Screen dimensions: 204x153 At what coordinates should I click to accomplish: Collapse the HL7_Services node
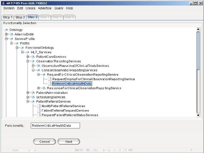tap(22, 52)
